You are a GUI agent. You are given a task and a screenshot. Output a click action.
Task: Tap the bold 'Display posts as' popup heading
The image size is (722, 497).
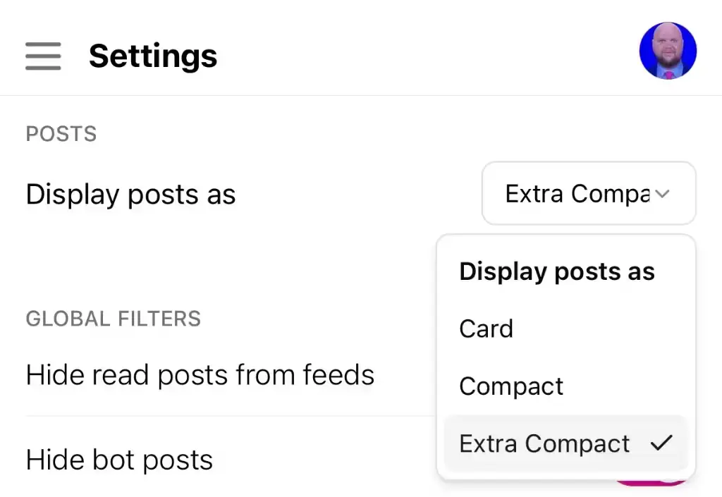coord(557,271)
